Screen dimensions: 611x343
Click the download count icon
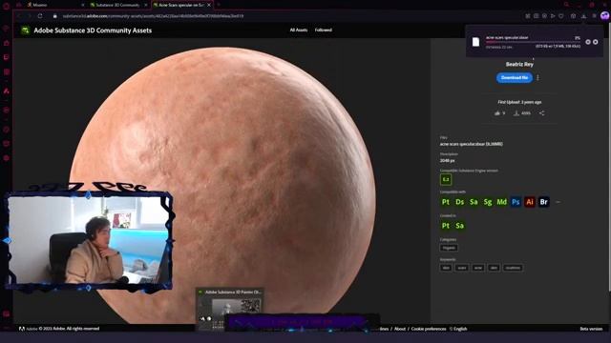pos(516,113)
